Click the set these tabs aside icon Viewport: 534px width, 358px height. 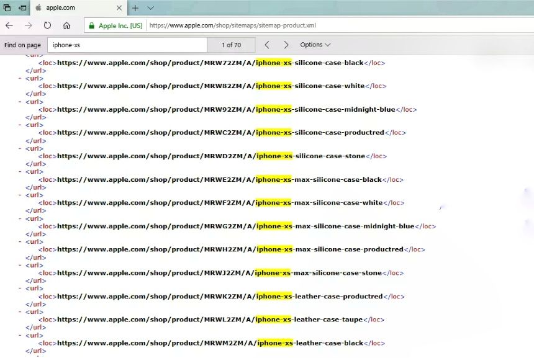(22, 7)
